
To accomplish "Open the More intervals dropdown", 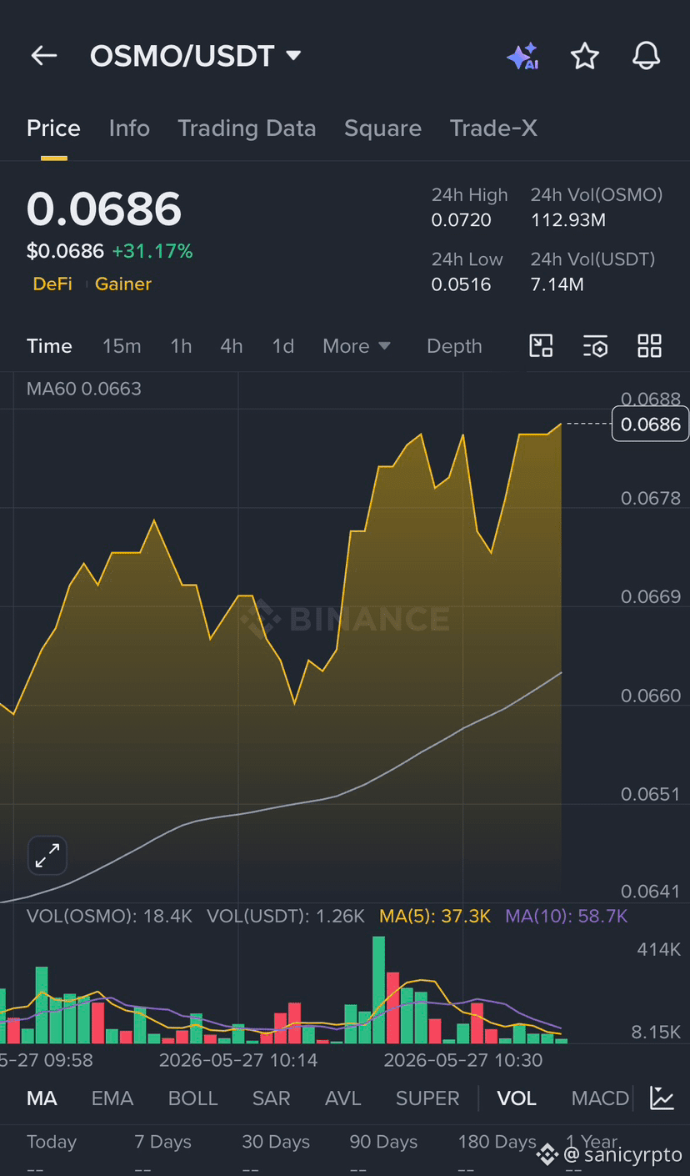I will pyautogui.click(x=357, y=345).
